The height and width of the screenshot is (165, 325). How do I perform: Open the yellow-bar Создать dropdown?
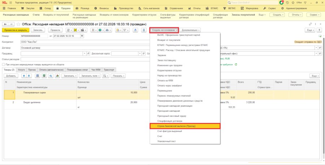tap(277, 15)
